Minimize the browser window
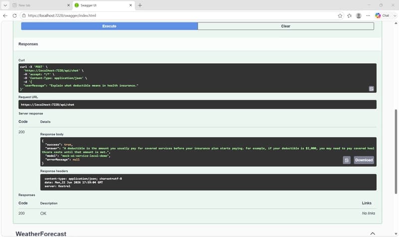 (x=369, y=5)
